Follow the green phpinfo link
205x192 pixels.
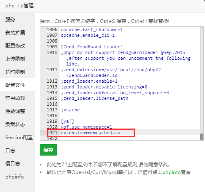tap(171, 172)
